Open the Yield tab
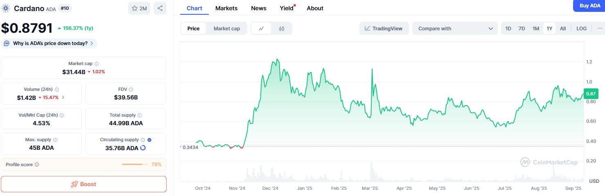Viewport: 605px width, 196px height. pyautogui.click(x=287, y=8)
